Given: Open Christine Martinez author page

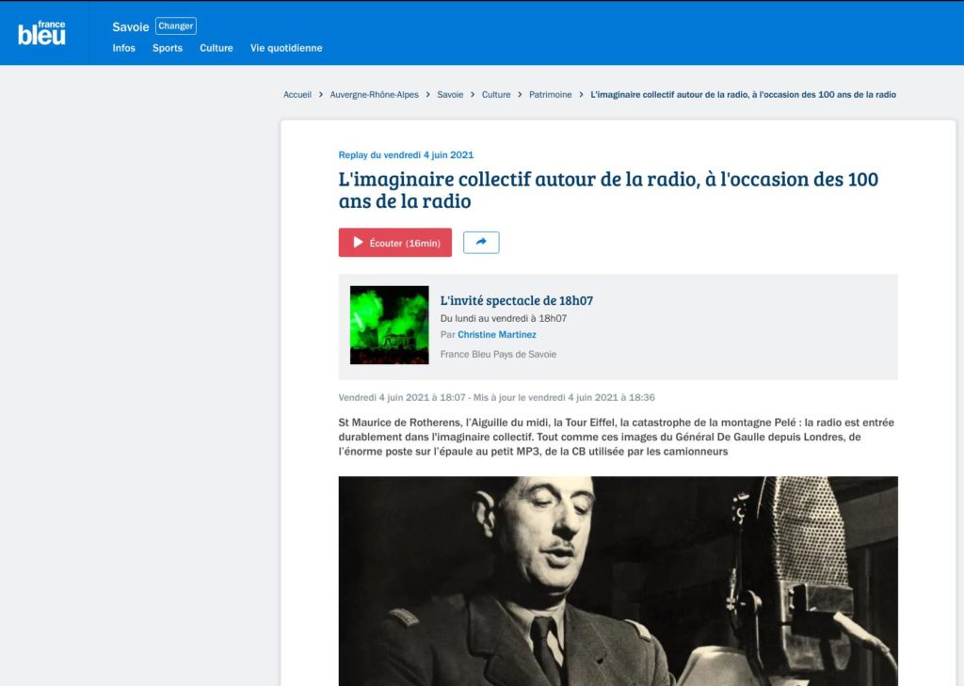Looking at the screenshot, I should click(497, 334).
